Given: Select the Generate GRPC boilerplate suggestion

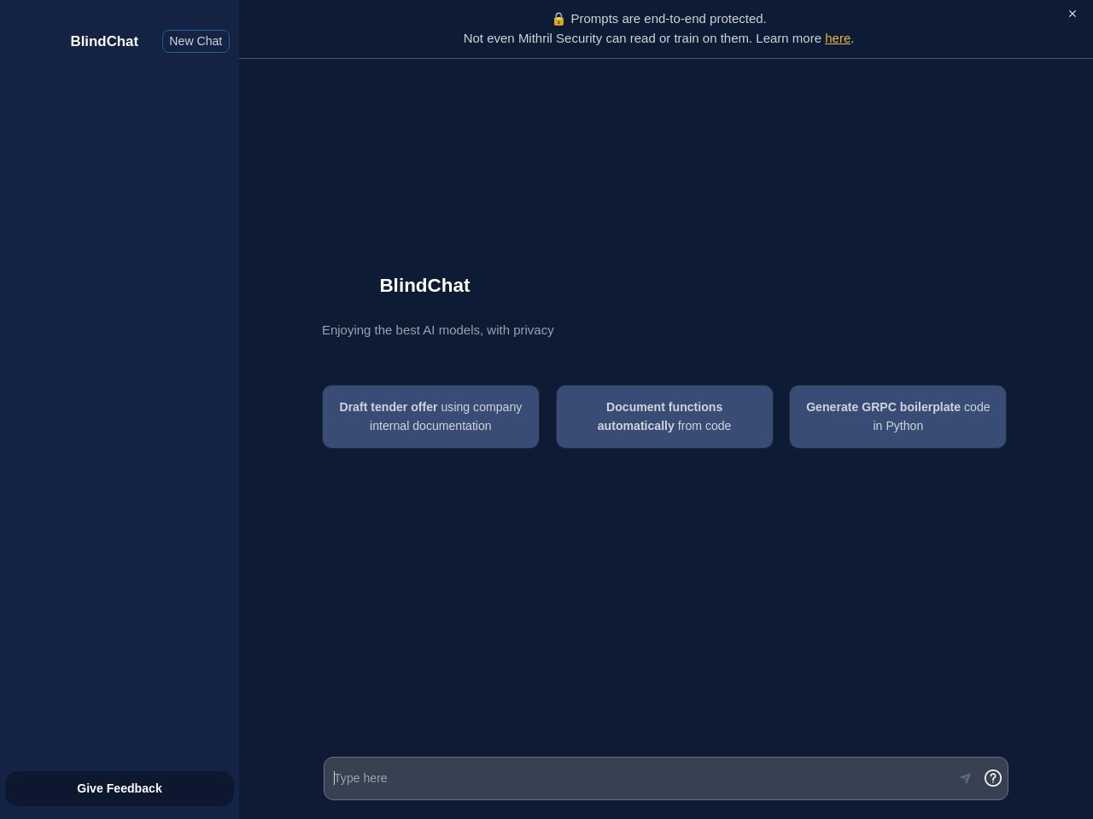Looking at the screenshot, I should [x=897, y=416].
